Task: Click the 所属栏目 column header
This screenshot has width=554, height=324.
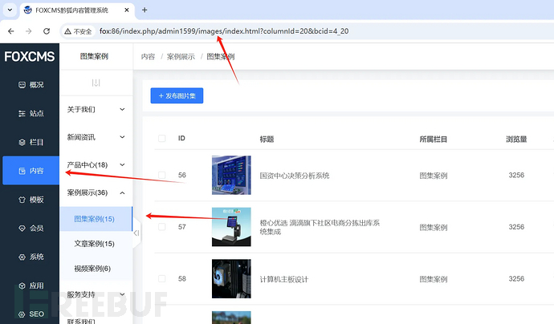Action: (x=434, y=139)
